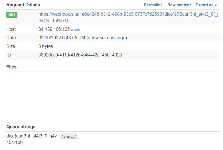Open the Permalink for this request
Screen dimensions: 223x150
(x=153, y=5)
